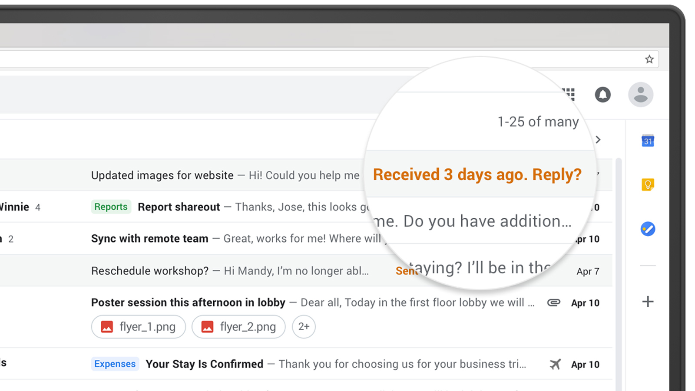This screenshot has height=391, width=695.
Task: Click the Received 3 days ago reply nudge
Action: 477,174
